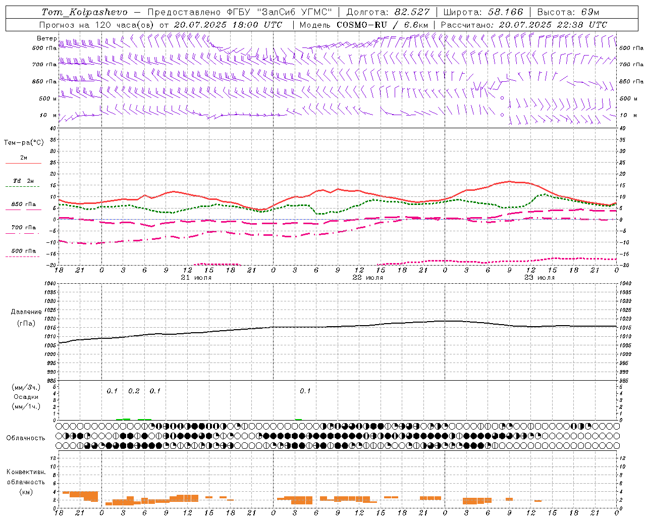
Task: Click the 21 июля date label
Action: [x=196, y=278]
